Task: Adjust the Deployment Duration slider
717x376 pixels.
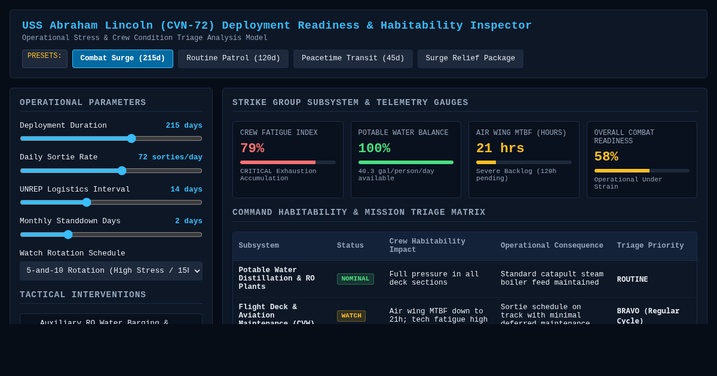Action: coord(111,138)
